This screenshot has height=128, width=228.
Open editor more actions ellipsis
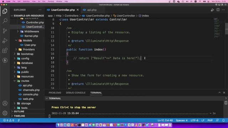[223, 10]
